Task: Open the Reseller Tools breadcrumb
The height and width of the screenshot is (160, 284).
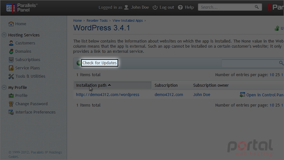Action: tap(97, 20)
